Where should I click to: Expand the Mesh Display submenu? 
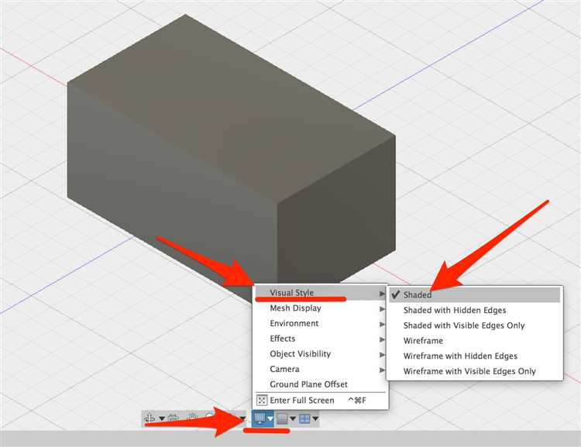pos(295,308)
